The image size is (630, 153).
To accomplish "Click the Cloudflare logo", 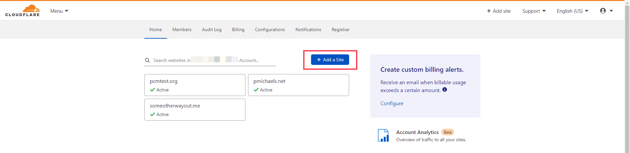I will pos(22,10).
